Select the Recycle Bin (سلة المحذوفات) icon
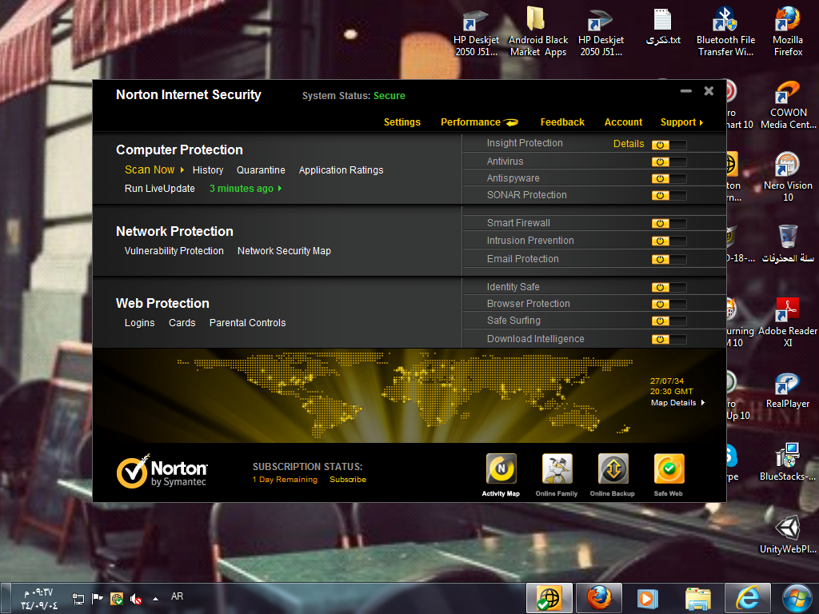 point(788,243)
